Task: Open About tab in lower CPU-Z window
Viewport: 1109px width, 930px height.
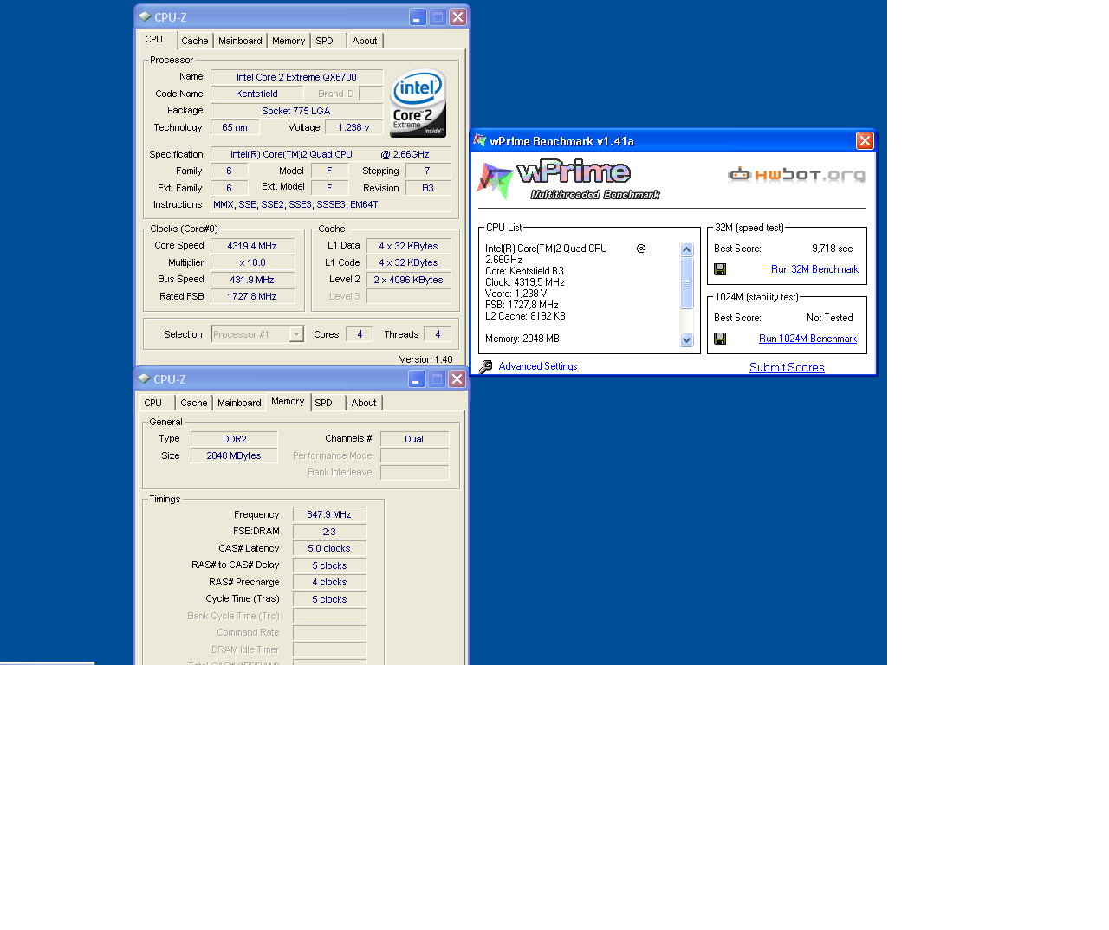Action: [364, 403]
